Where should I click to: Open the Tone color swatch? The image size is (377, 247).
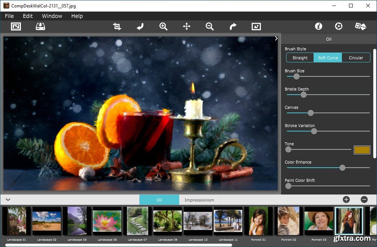click(362, 150)
